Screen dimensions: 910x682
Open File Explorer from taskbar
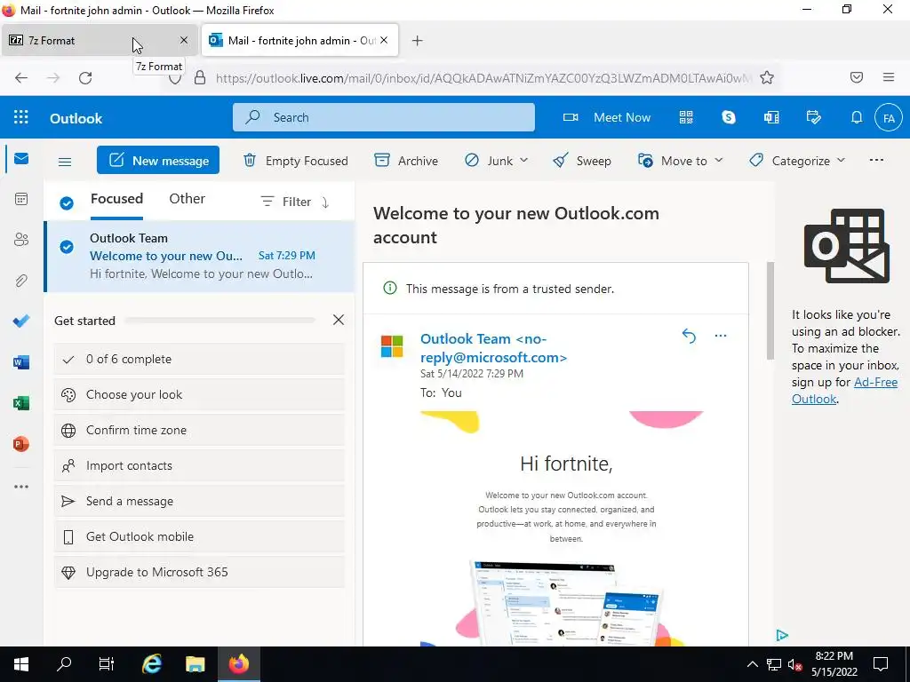pyautogui.click(x=195, y=664)
